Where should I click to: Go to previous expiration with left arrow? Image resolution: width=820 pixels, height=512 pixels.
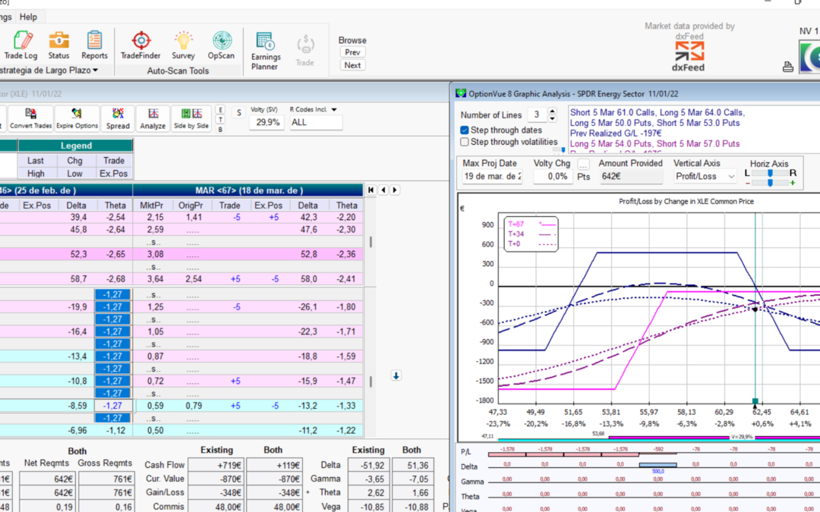(x=383, y=190)
